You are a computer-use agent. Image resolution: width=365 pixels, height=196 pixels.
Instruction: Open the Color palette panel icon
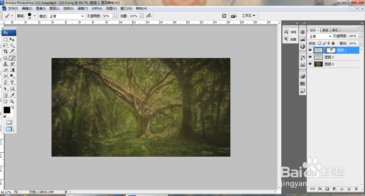[302, 76]
